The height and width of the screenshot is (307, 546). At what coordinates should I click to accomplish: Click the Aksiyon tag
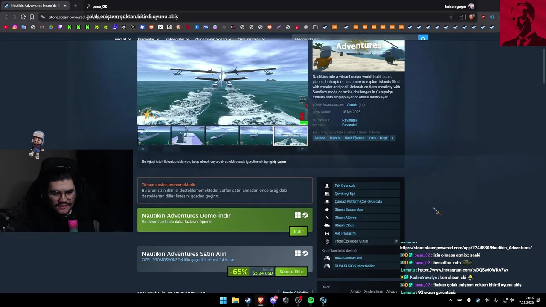coord(320,138)
